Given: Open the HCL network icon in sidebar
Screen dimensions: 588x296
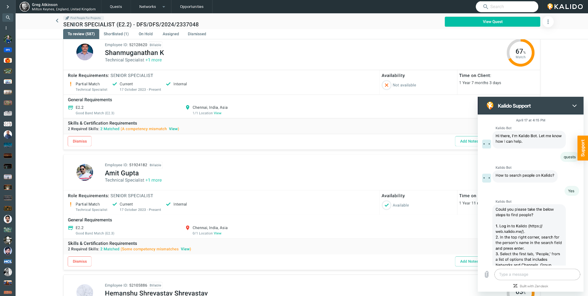Looking at the screenshot, I should 8,261.
